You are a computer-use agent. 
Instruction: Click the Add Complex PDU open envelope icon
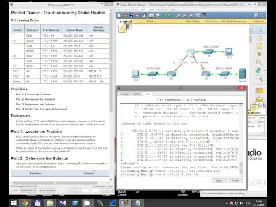(x=259, y=99)
